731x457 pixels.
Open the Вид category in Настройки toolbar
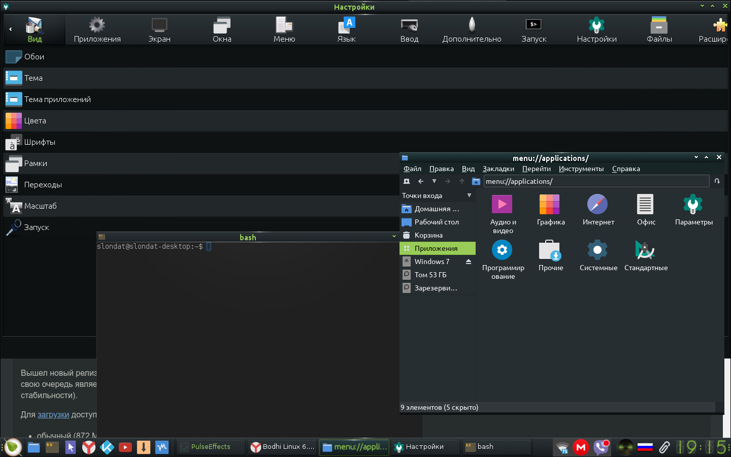pyautogui.click(x=35, y=29)
